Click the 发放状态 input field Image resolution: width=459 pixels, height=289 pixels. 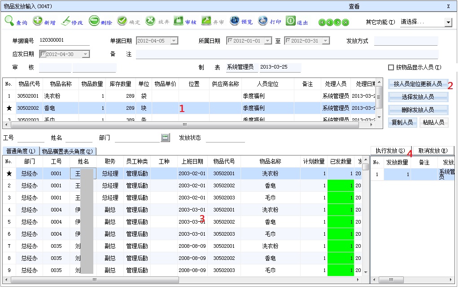pos(225,138)
